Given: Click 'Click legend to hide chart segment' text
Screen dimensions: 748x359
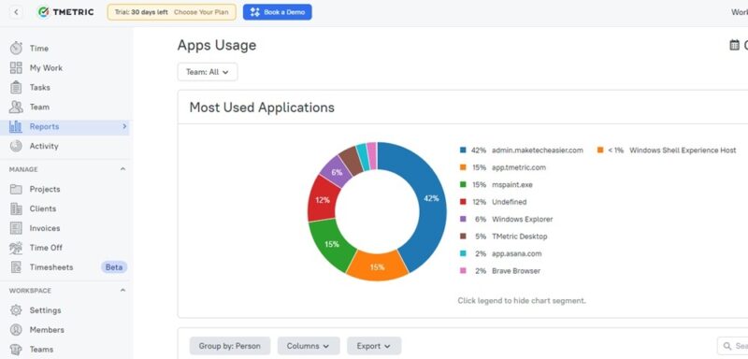Looking at the screenshot, I should pos(522,301).
